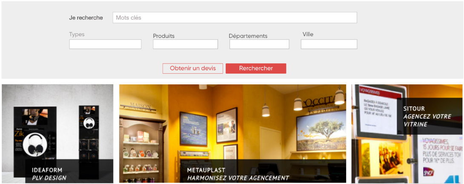Click the Je recherche label
The height and width of the screenshot is (184, 464).
[x=86, y=18]
